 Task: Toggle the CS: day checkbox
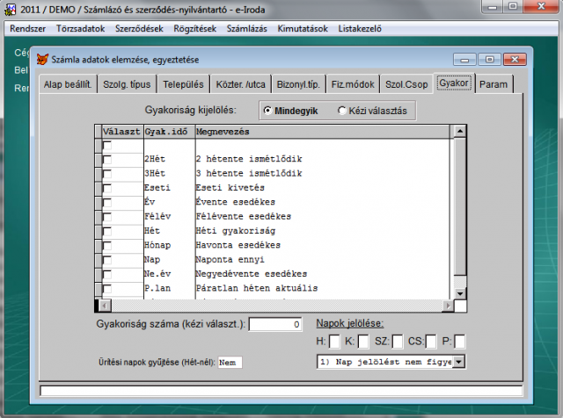[x=428, y=342]
